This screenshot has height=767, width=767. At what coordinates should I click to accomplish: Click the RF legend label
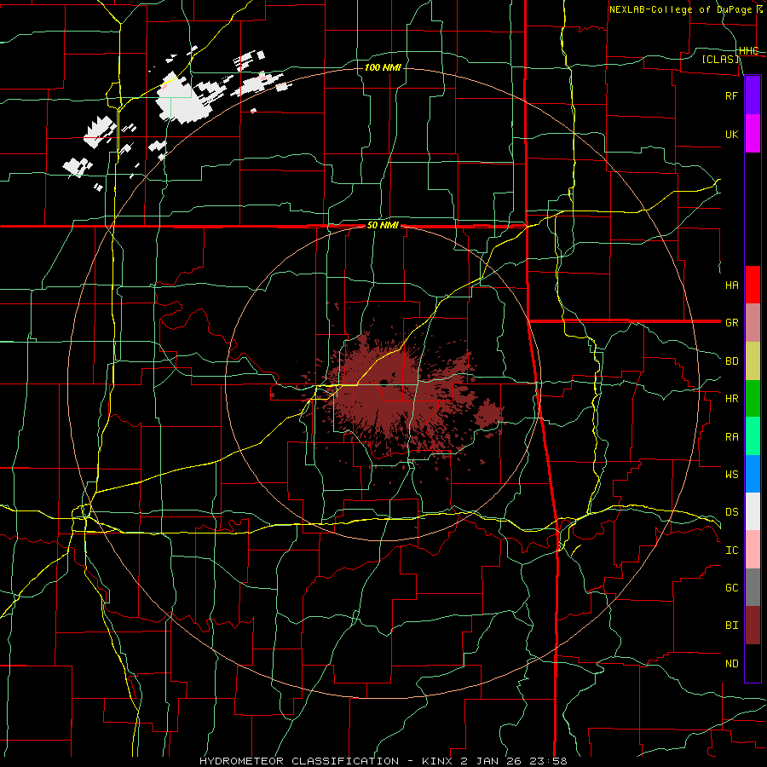point(731,95)
